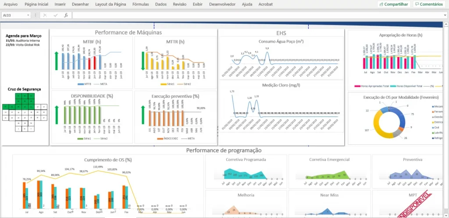Click inside the formula bar
The image size is (449, 218).
point(258,15)
